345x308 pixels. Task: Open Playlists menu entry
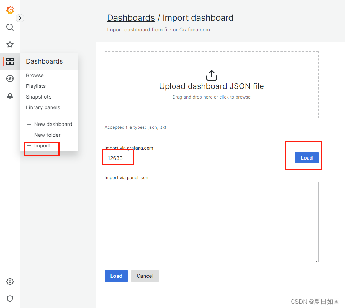(36, 86)
